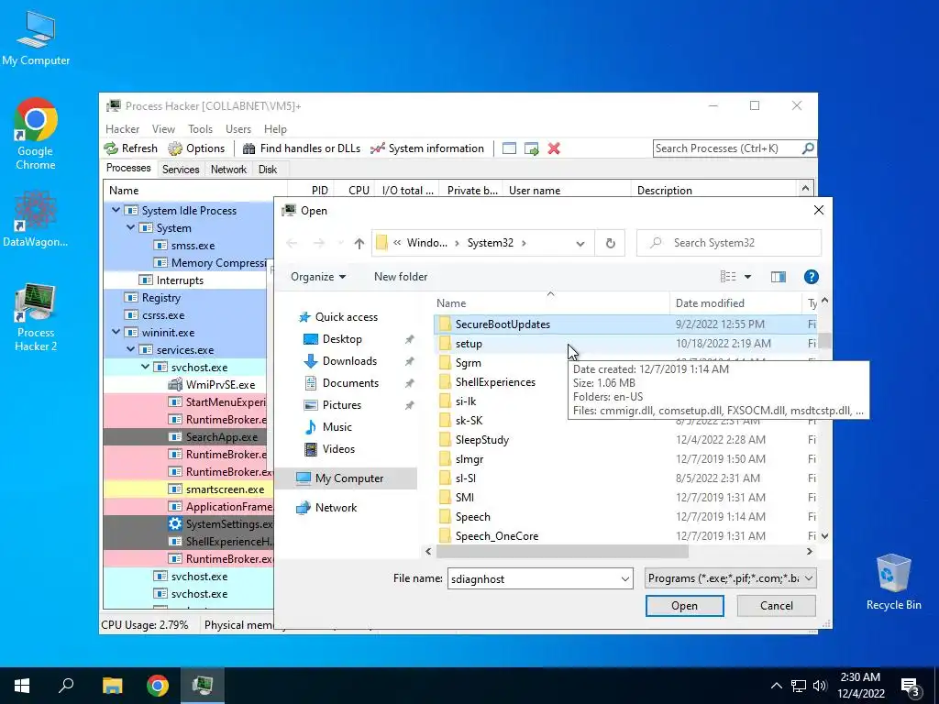Click New folder in Open dialog
The image size is (939, 704).
401,277
